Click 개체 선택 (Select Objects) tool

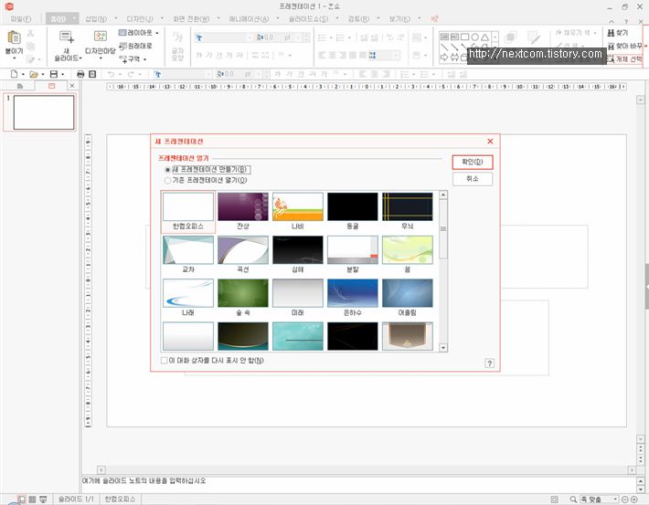[x=624, y=59]
